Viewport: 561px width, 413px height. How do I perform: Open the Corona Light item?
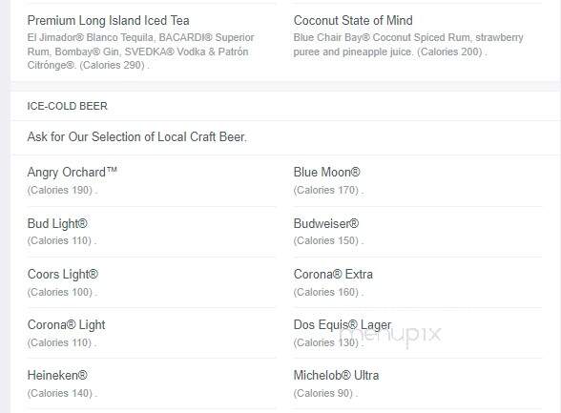point(66,325)
